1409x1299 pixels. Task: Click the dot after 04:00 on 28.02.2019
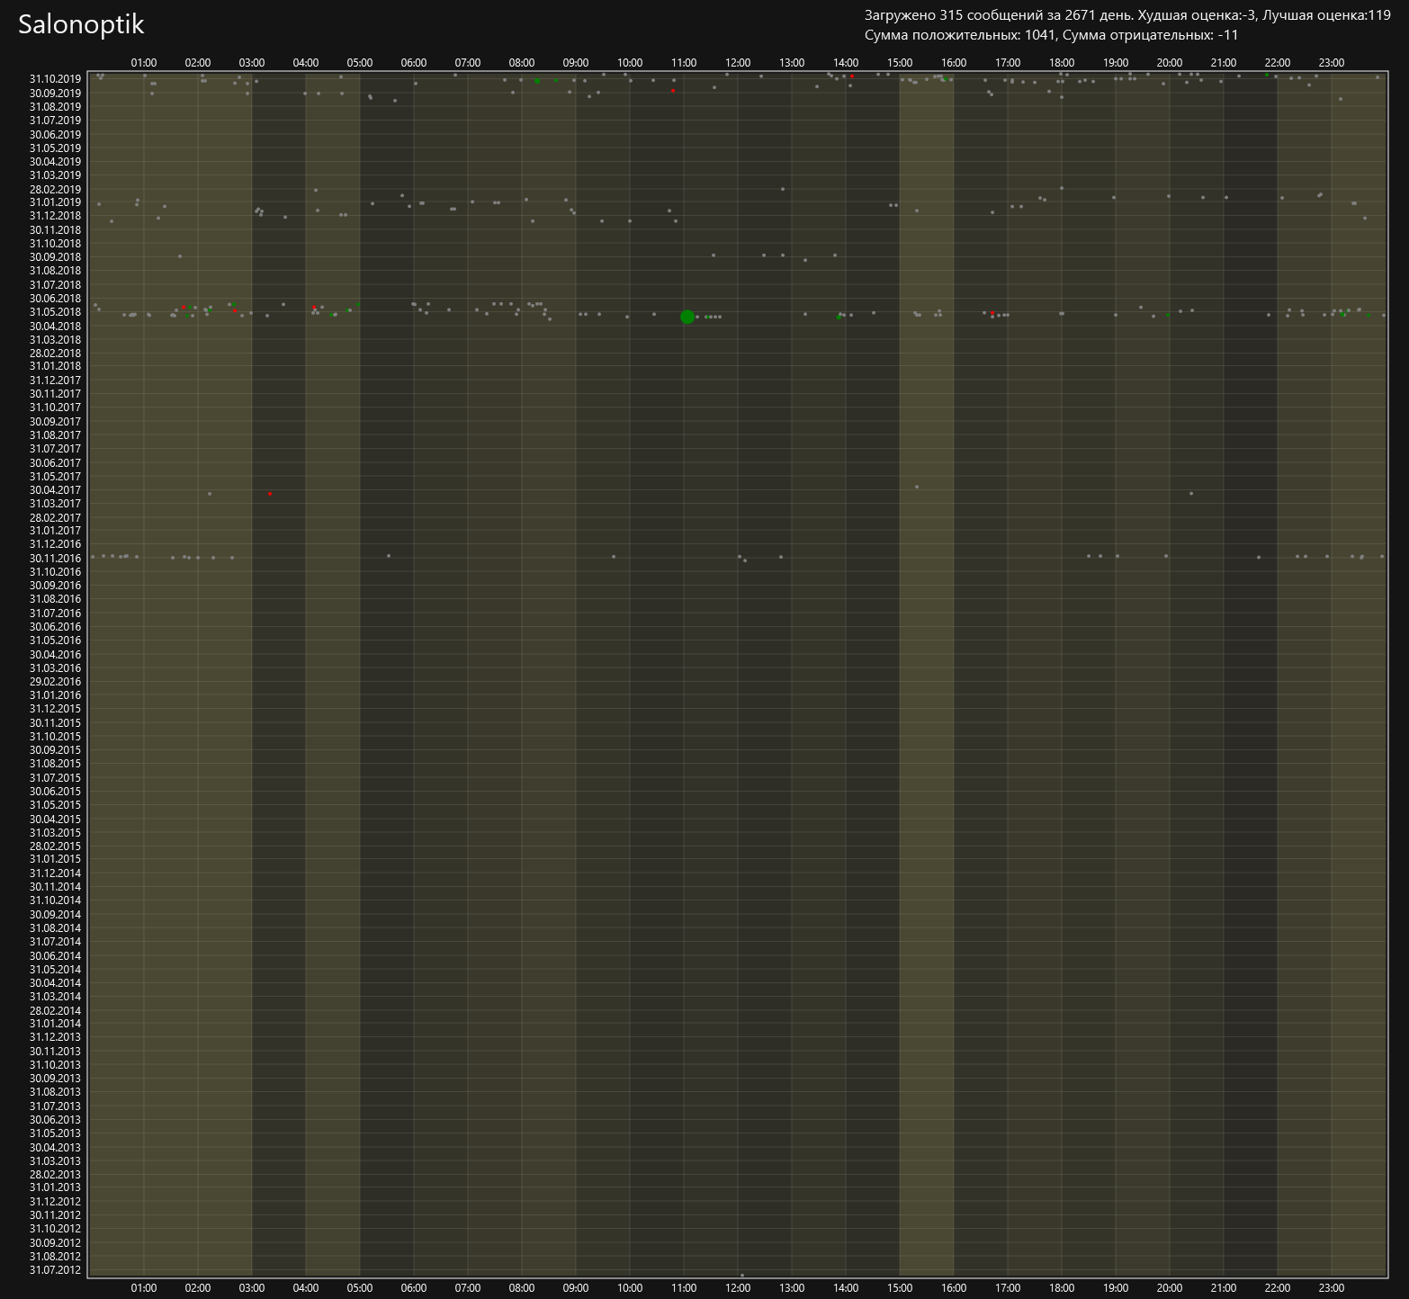click(x=316, y=190)
